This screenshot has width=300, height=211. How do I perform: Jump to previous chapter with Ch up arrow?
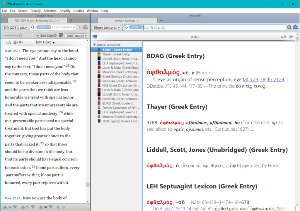pyautogui.click(x=23, y=207)
